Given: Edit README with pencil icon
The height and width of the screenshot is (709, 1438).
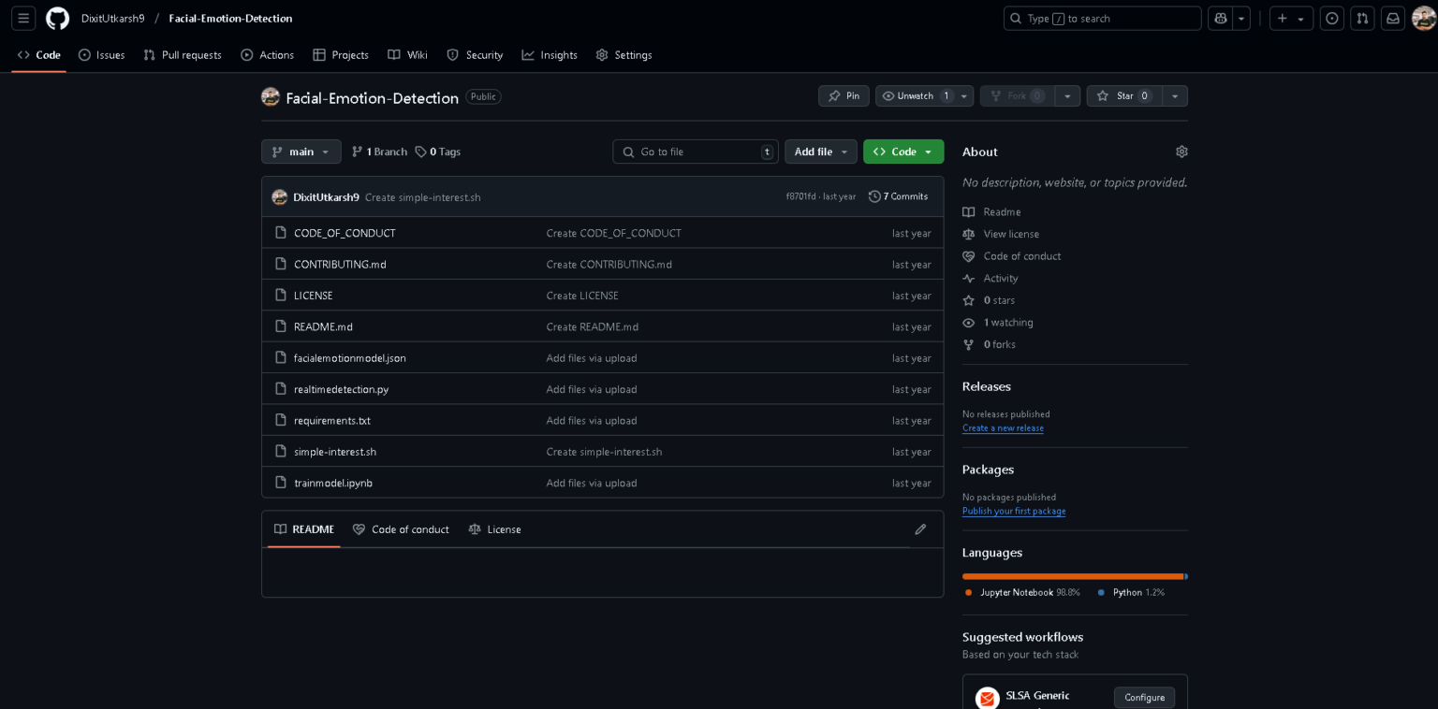Looking at the screenshot, I should (920, 529).
